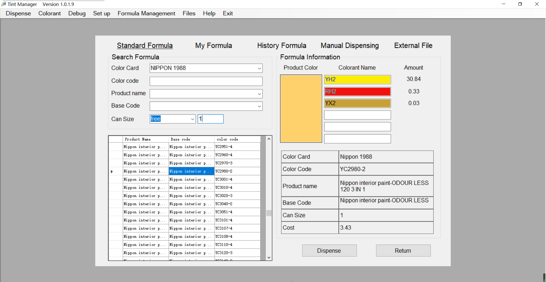Click the formula list scrollbar thumb
The image size is (546, 282).
(269, 213)
